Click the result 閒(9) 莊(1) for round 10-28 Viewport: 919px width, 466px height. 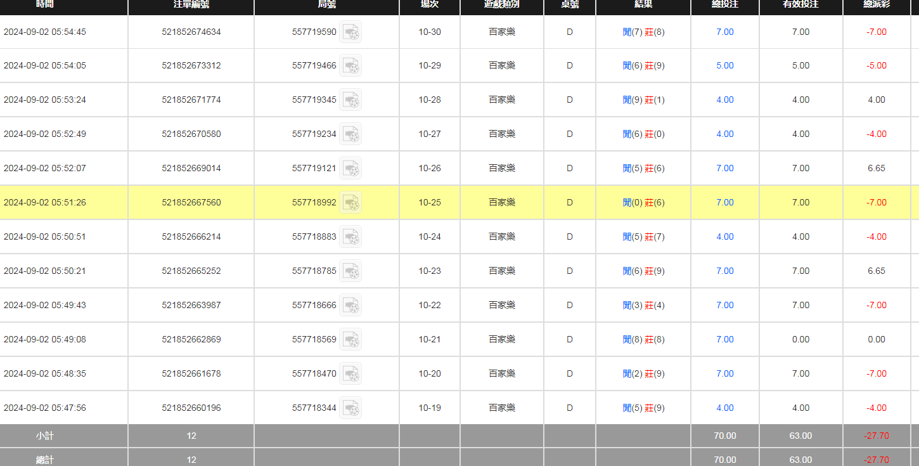coord(643,100)
